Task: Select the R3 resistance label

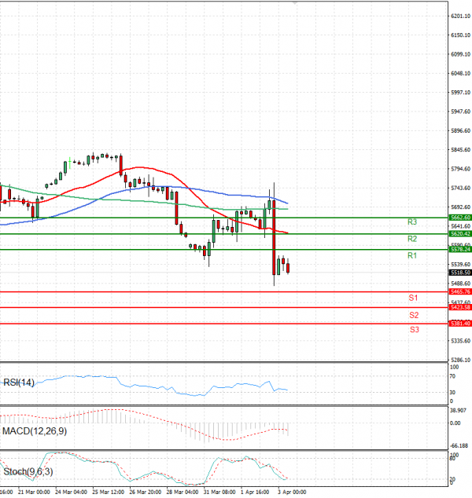Action: point(411,222)
